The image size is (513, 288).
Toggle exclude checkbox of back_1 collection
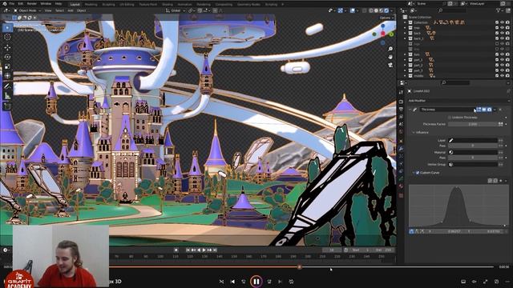click(497, 38)
